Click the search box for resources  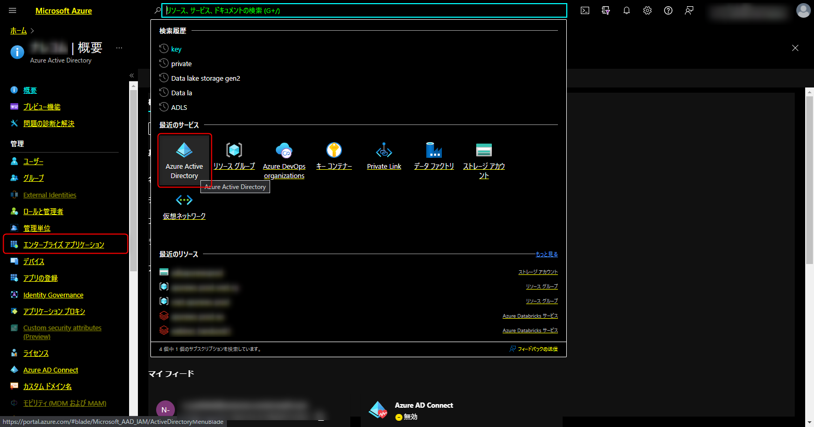(364, 10)
